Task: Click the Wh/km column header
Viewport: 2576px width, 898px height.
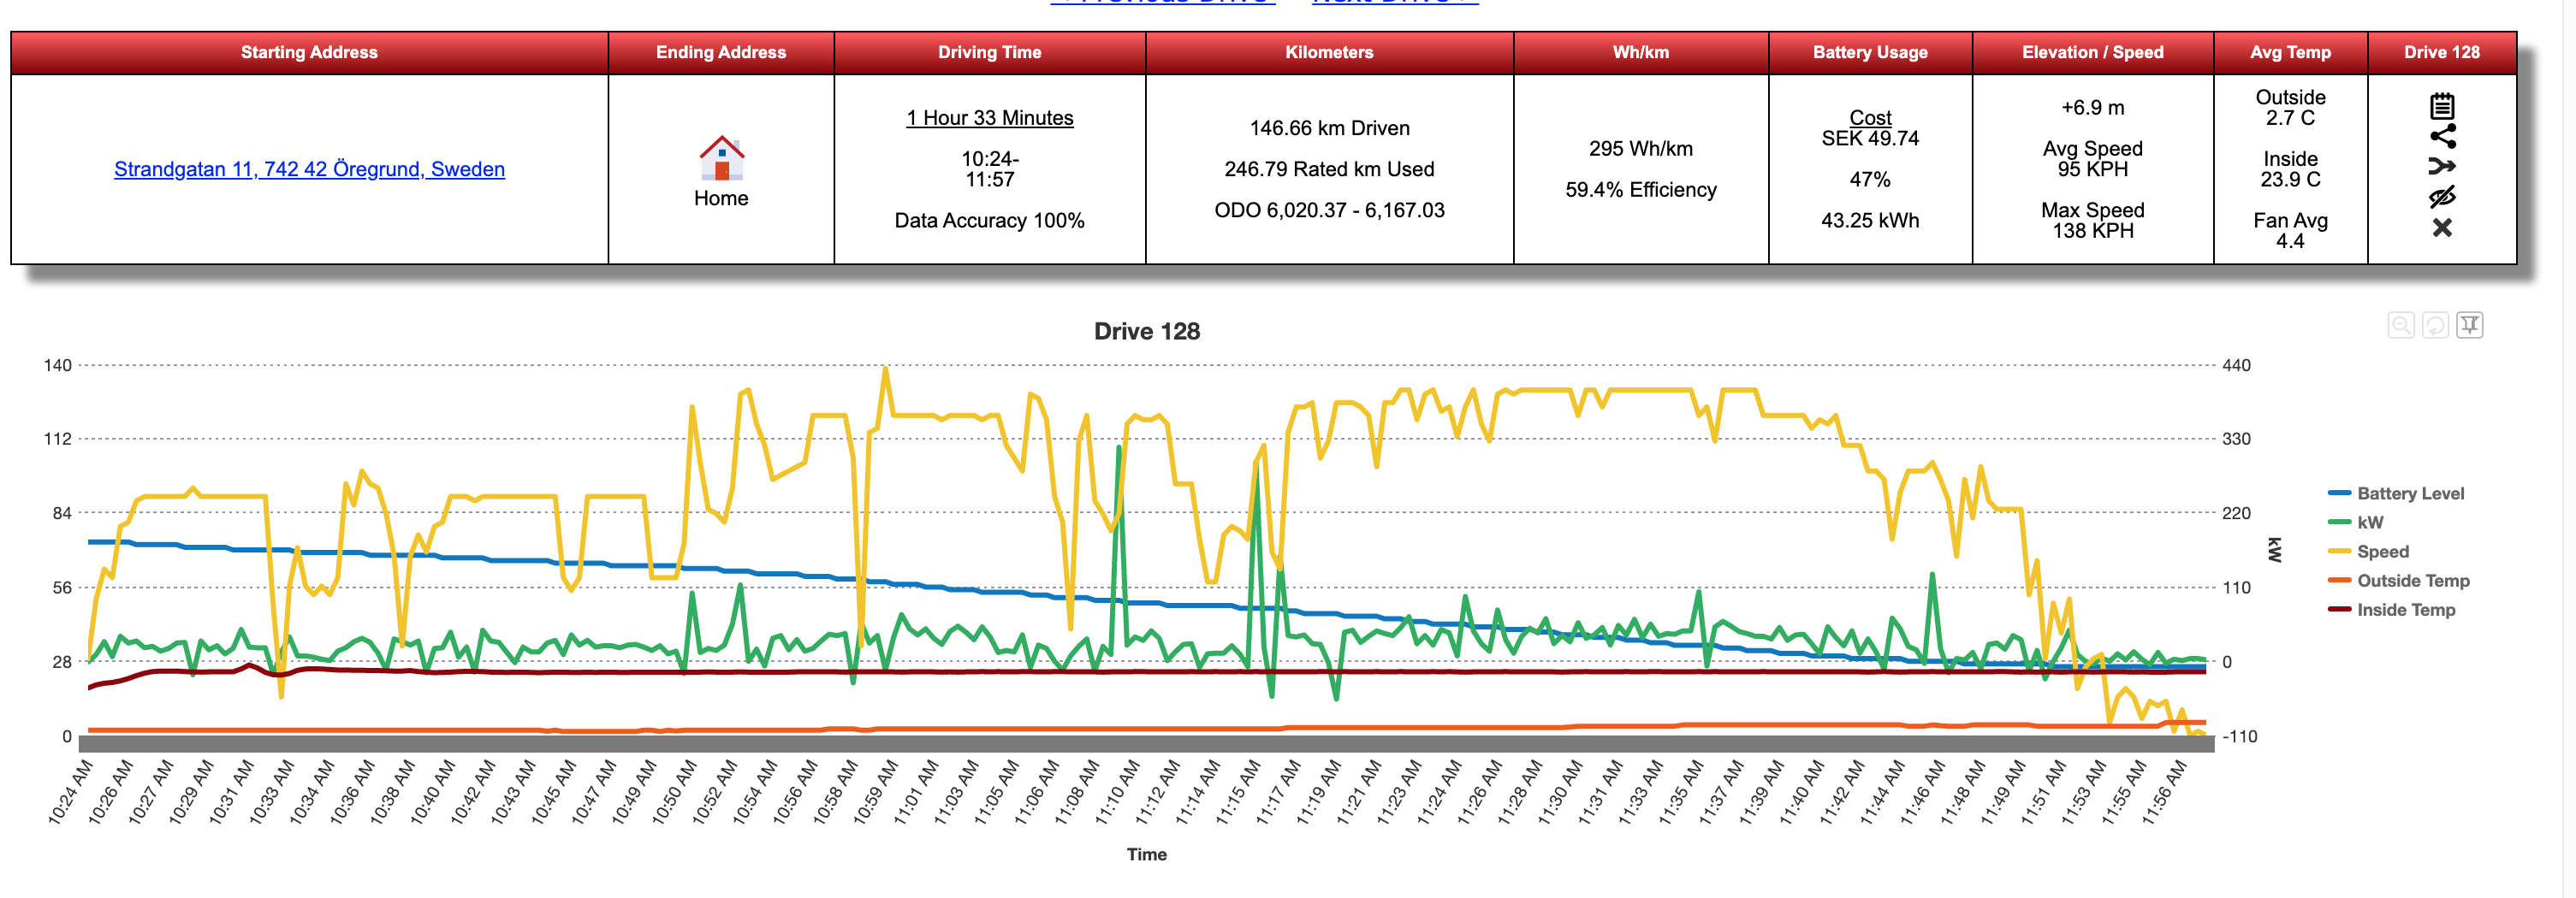Action: pos(1640,53)
